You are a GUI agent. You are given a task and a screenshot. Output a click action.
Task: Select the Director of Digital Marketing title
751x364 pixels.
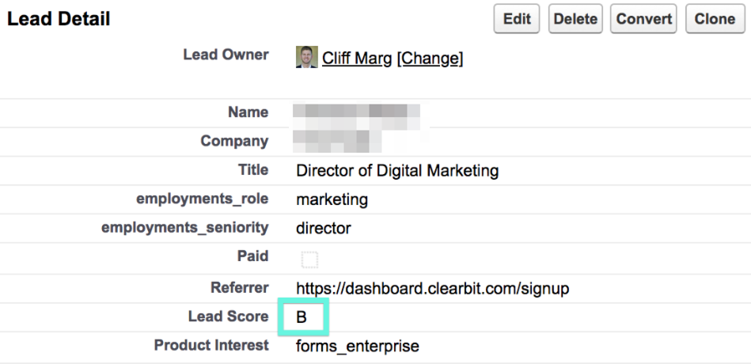(397, 170)
